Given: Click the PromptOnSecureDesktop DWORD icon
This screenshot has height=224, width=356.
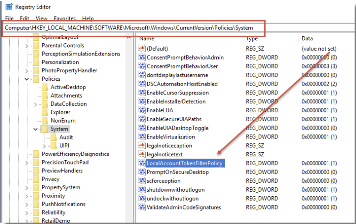Looking at the screenshot, I should (142, 172).
